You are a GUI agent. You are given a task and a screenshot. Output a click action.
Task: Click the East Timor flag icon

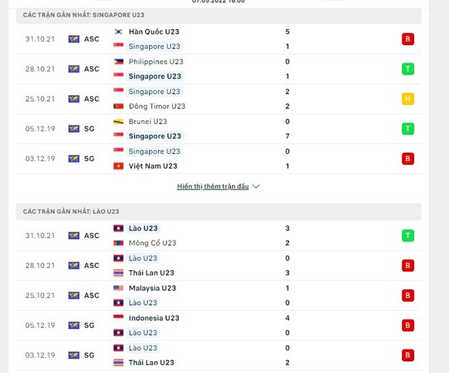(119, 106)
